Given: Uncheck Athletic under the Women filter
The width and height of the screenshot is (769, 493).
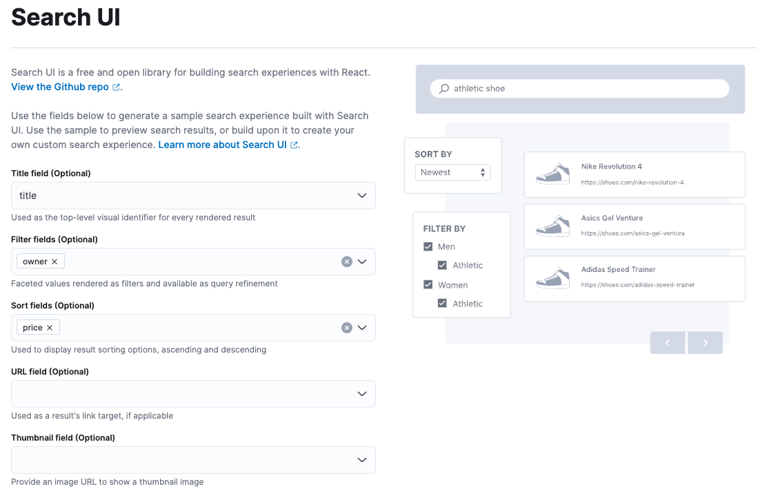Looking at the screenshot, I should tap(442, 303).
